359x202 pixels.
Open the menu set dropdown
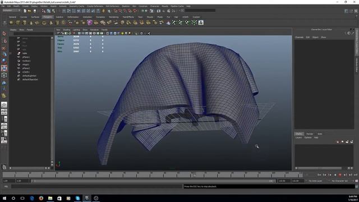point(11,11)
